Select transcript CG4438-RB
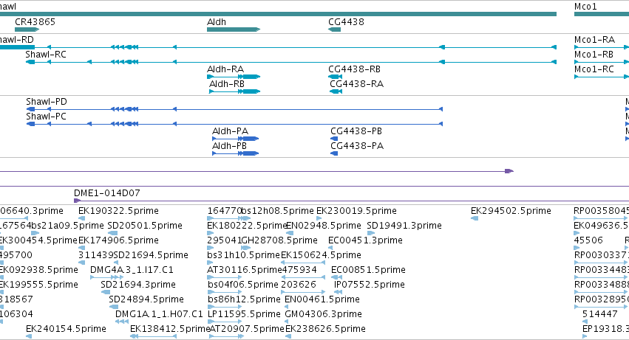629x340 pixels. [354, 69]
